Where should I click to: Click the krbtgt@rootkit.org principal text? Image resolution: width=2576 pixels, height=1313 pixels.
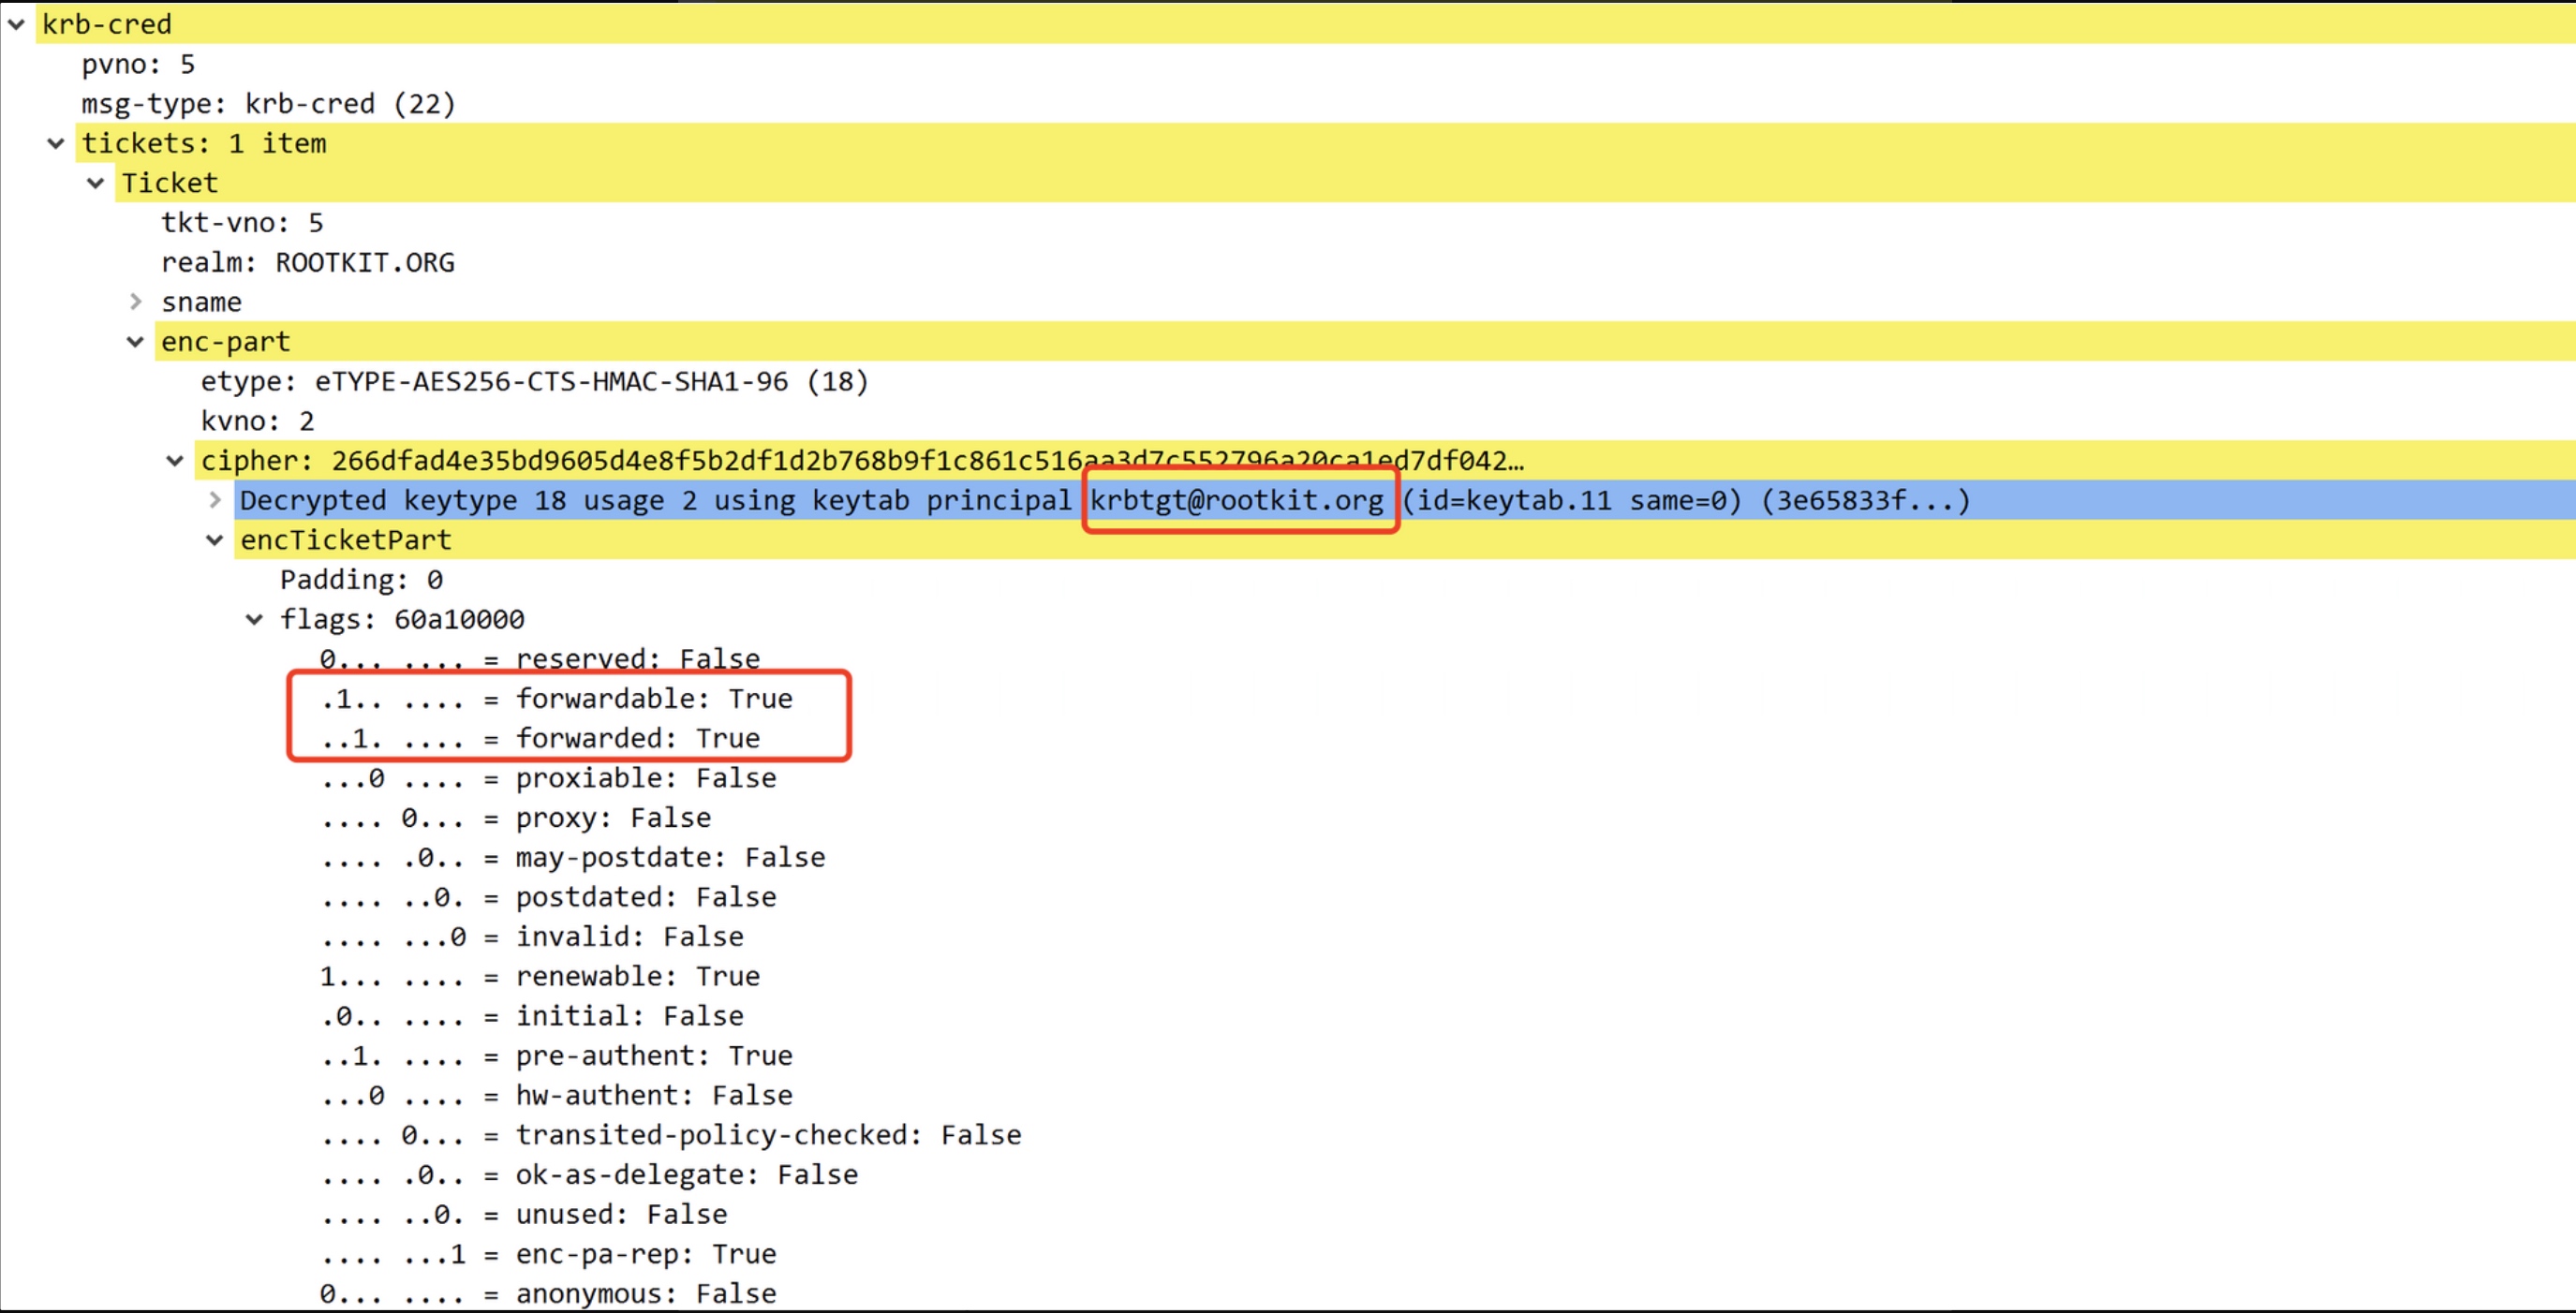click(1236, 500)
